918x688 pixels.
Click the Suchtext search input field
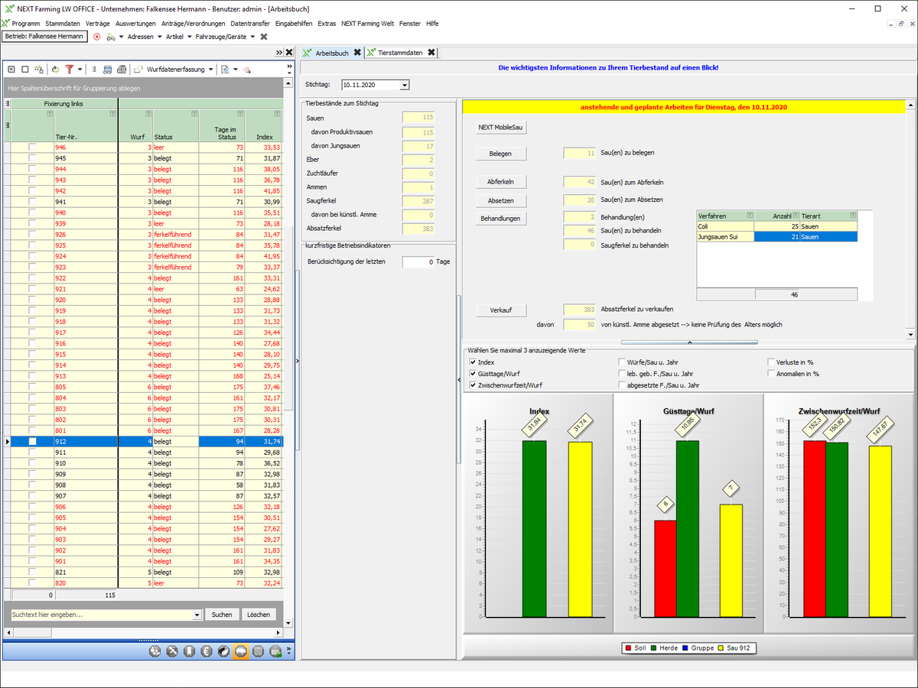[100, 615]
